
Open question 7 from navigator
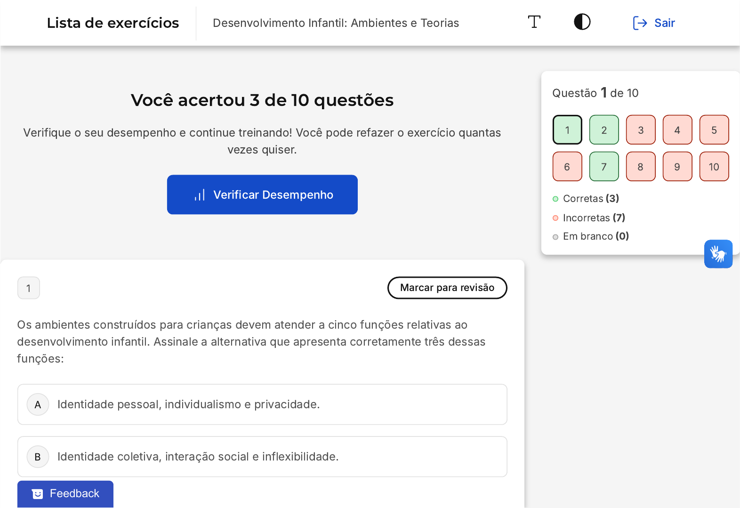pos(604,167)
